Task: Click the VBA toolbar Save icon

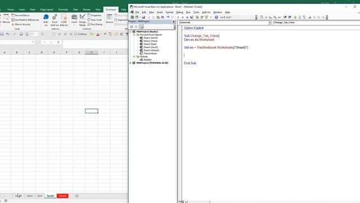Action: click(143, 17)
